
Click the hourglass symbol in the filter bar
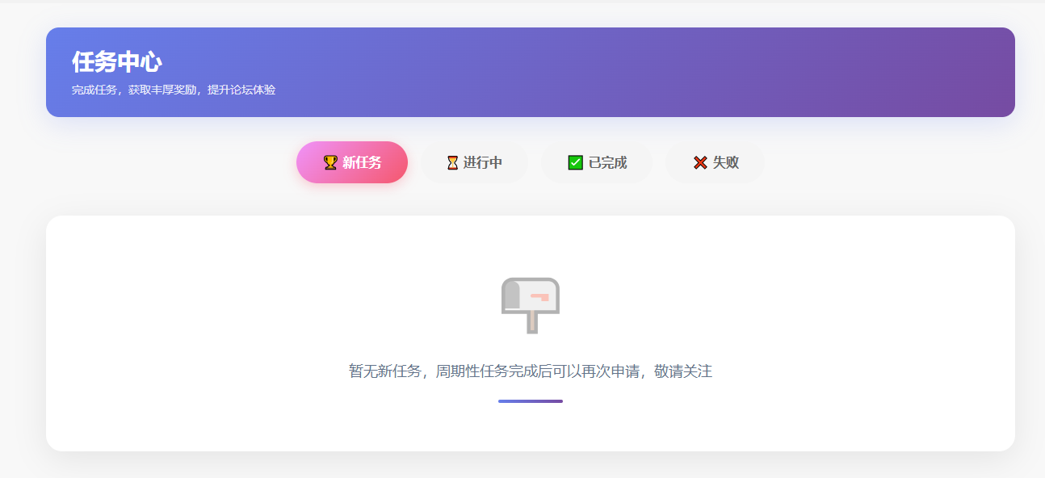[452, 161]
